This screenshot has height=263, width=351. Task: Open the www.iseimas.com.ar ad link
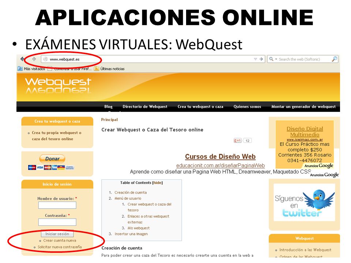click(x=305, y=139)
